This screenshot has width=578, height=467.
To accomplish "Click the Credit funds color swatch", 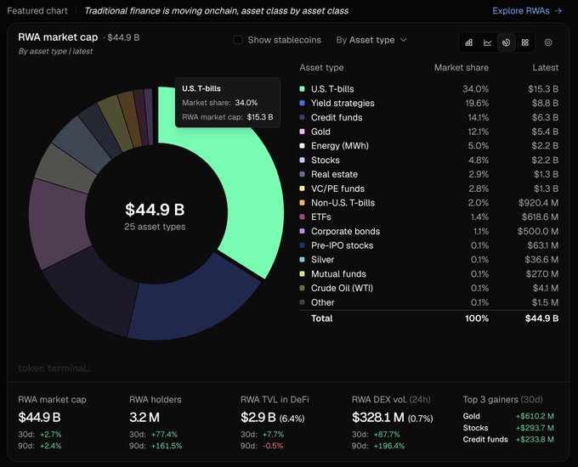I will coord(303,117).
